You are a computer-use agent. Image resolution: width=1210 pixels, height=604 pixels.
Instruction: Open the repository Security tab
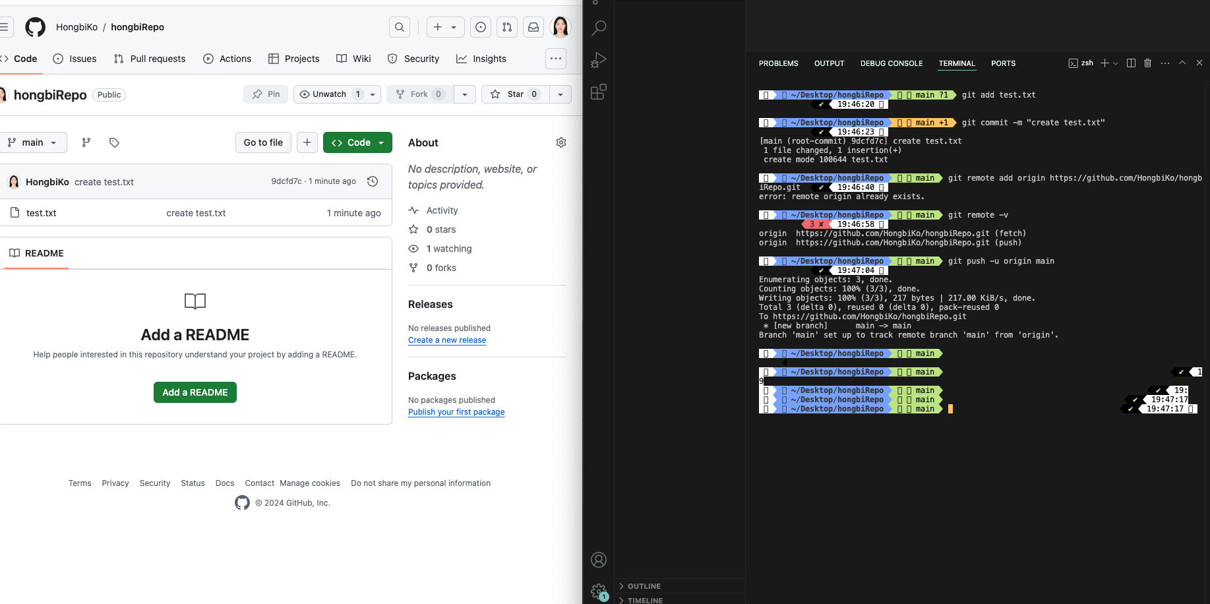tap(413, 59)
